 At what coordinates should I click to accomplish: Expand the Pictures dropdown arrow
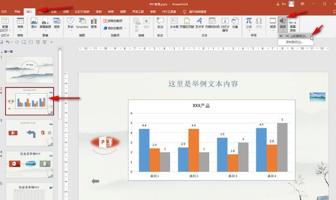point(34,31)
